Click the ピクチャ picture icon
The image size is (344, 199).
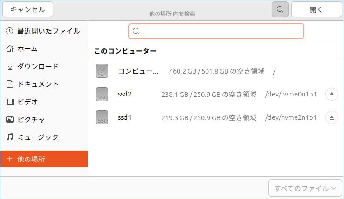click(10, 120)
